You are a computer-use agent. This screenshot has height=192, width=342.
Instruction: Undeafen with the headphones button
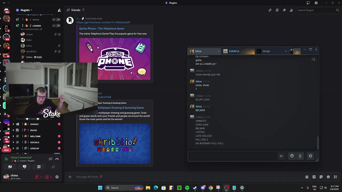(x=47, y=177)
